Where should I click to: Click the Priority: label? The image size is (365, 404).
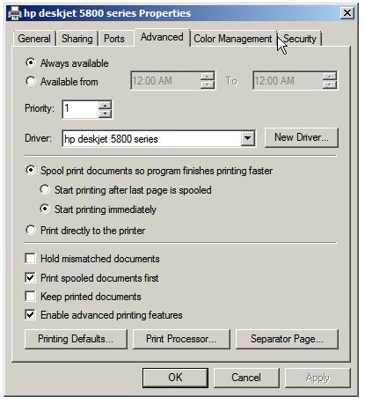point(40,108)
